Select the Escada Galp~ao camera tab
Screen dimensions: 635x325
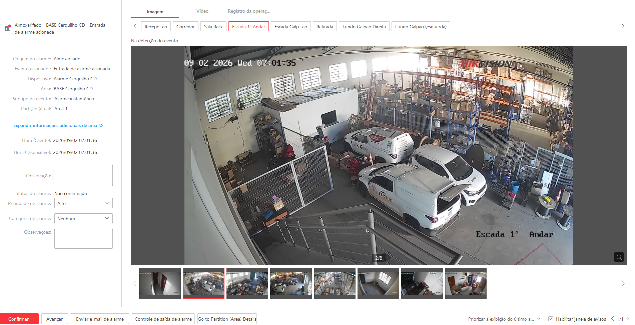point(291,27)
